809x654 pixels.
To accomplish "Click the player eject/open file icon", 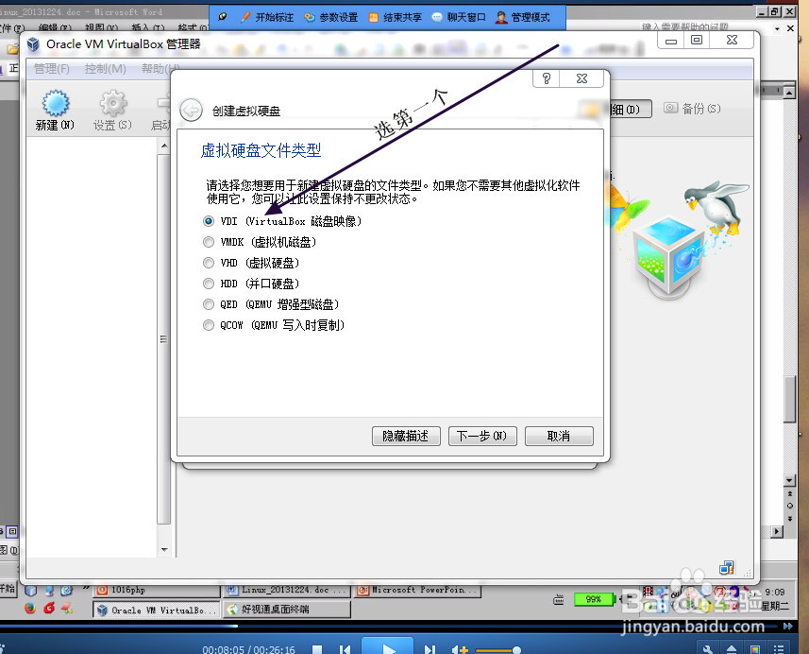I will (x=732, y=649).
